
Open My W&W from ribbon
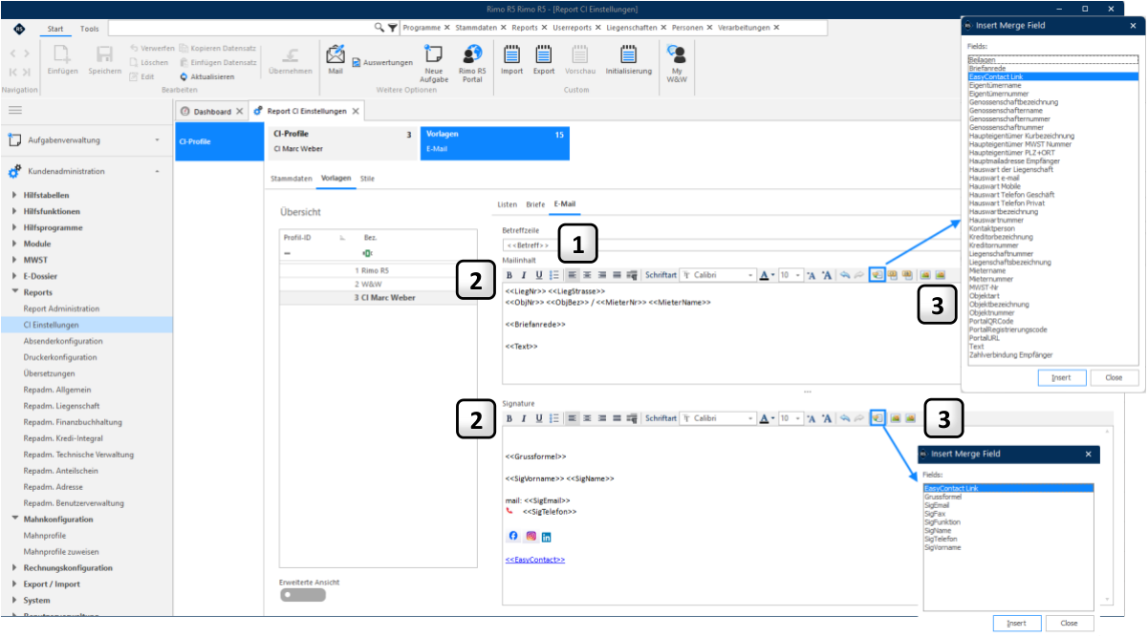coord(677,63)
